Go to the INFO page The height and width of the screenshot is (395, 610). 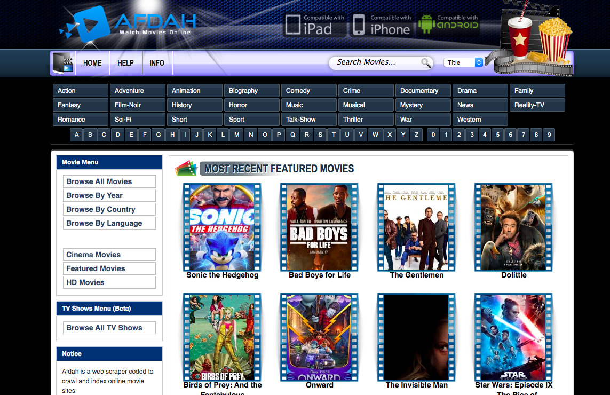point(157,63)
